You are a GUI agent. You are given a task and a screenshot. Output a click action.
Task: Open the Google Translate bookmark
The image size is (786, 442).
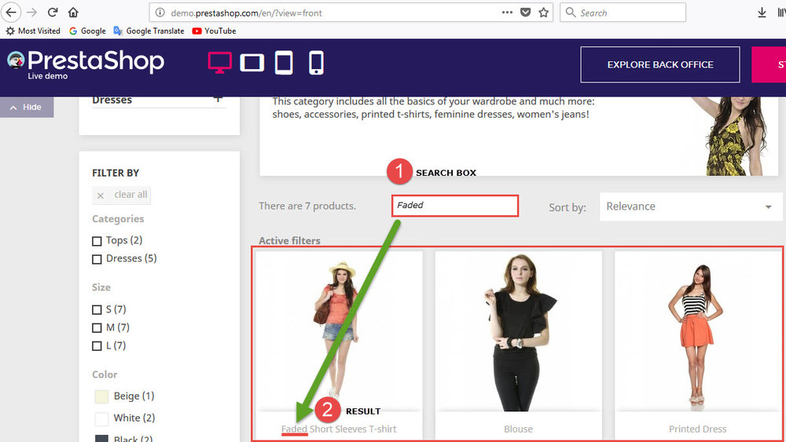149,31
